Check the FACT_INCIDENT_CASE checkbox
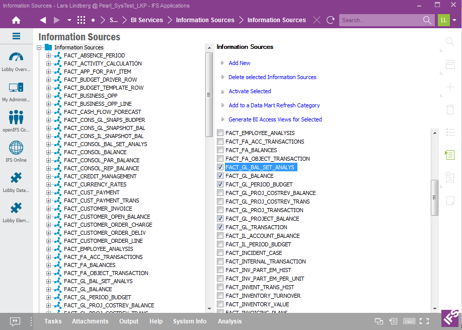Screen dimensions: 462x330 (220, 253)
